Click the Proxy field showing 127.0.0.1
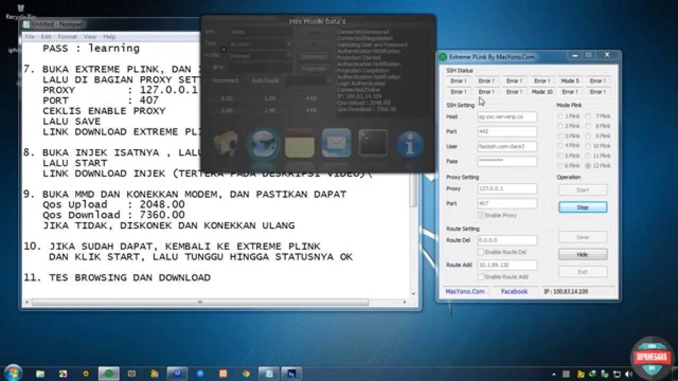Image resolution: width=678 pixels, height=381 pixels. click(507, 188)
